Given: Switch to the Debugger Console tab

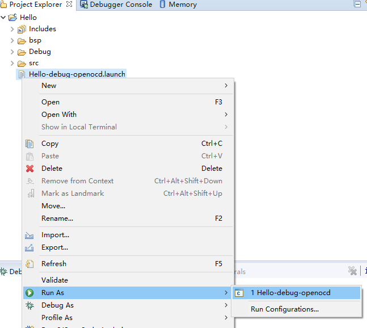Looking at the screenshot, I should click(x=116, y=5).
